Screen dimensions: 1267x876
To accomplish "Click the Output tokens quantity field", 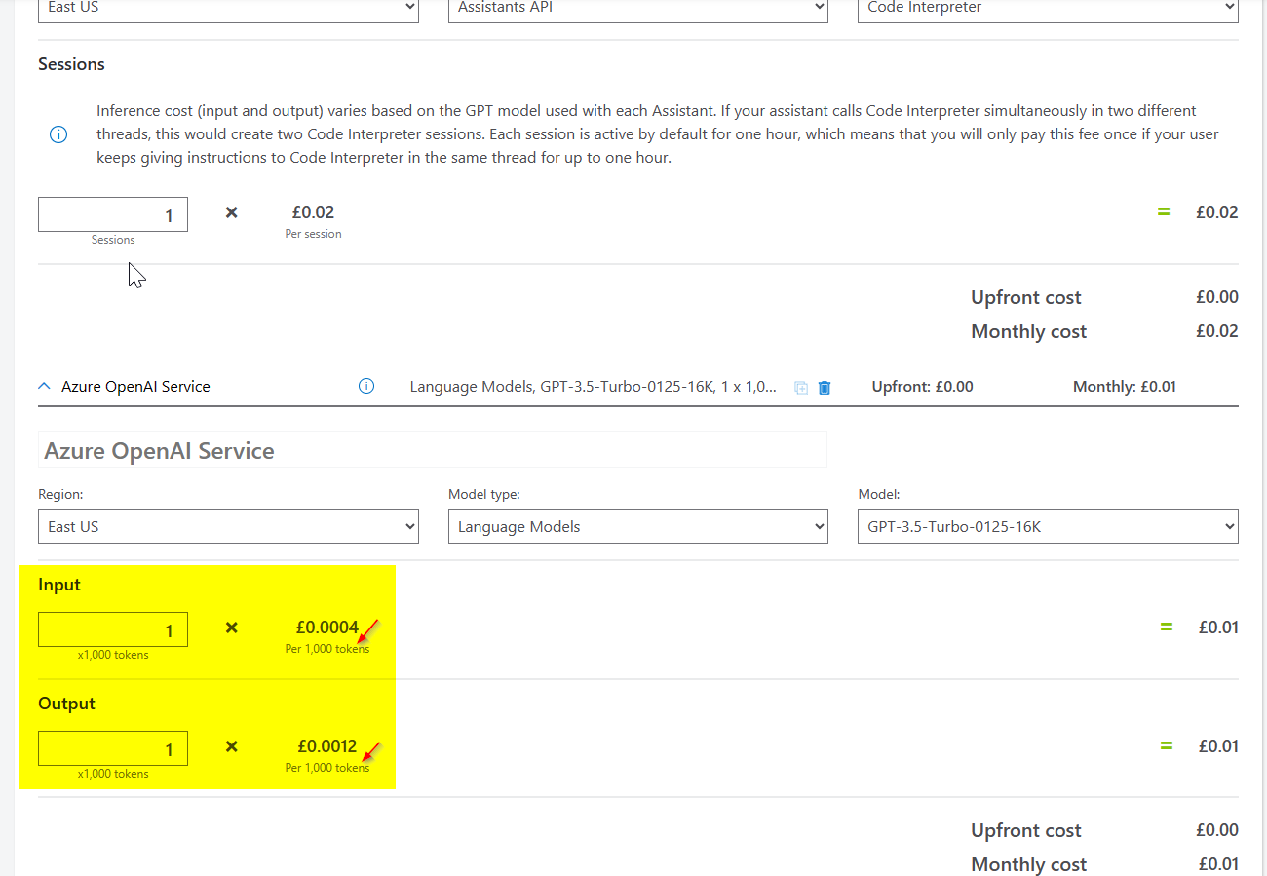I will 113,748.
